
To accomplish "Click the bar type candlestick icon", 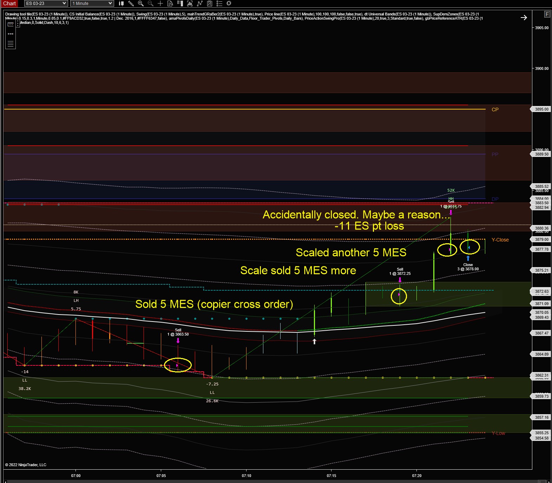I will 121,3.
